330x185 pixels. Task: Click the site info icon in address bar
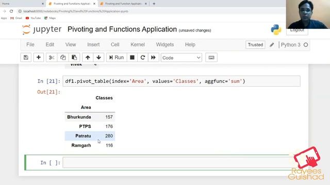20,11
